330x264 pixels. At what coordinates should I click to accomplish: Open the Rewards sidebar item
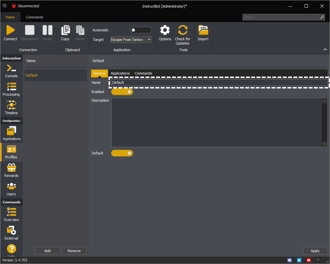click(11, 171)
